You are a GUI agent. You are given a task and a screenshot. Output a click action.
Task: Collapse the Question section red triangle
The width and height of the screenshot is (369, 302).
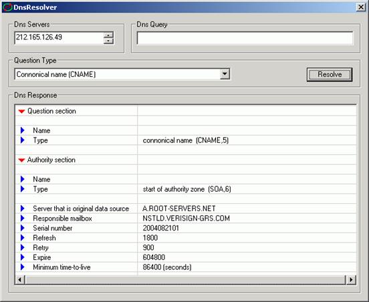21,112
